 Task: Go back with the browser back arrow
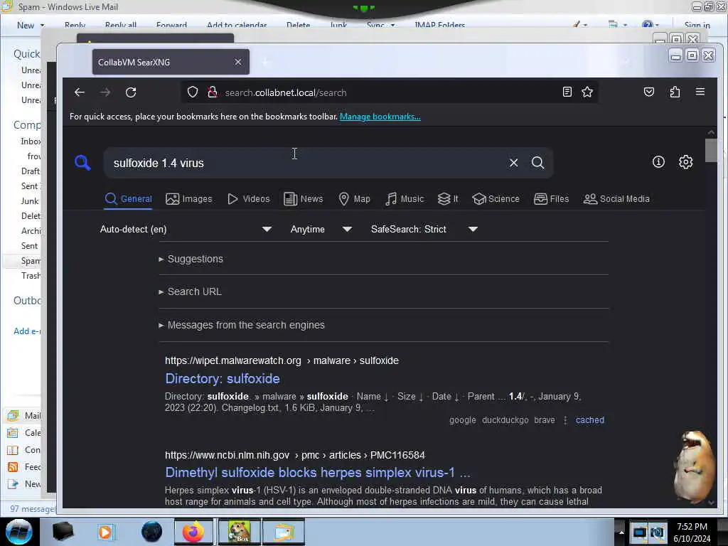(x=80, y=92)
